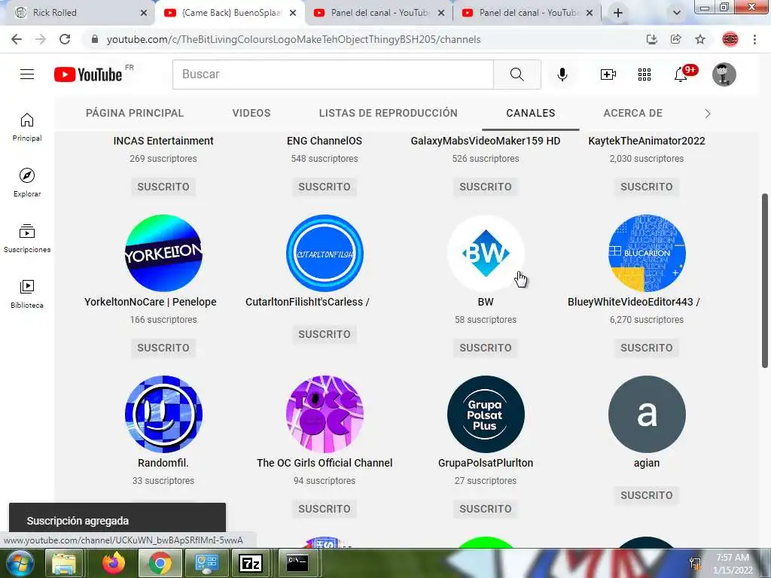Screen dimensions: 771x578
Task: Open Principal in the sidebar
Action: point(27,126)
